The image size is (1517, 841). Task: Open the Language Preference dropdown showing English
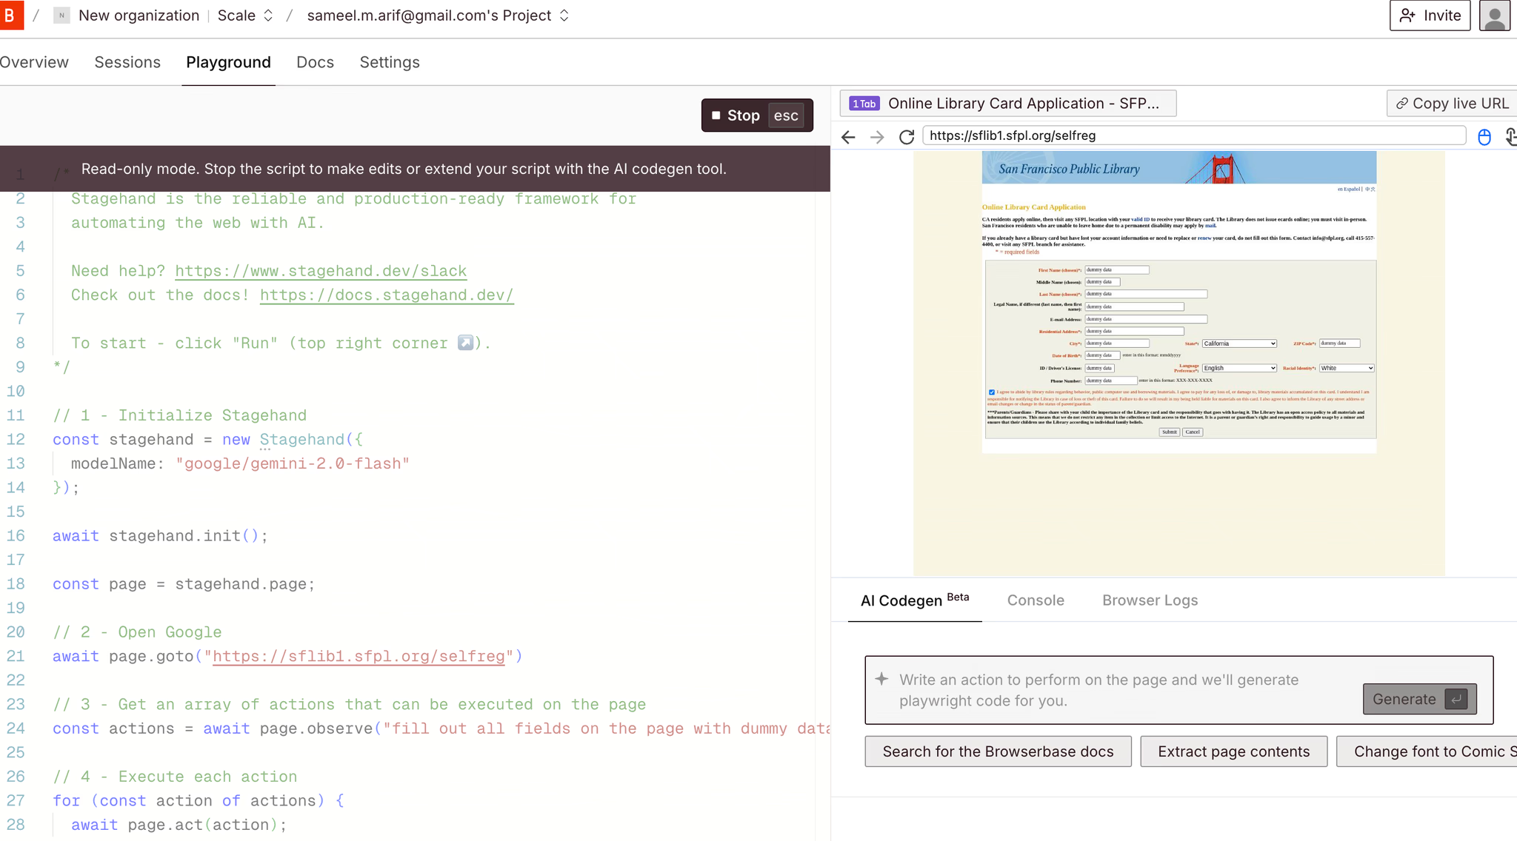tap(1239, 368)
